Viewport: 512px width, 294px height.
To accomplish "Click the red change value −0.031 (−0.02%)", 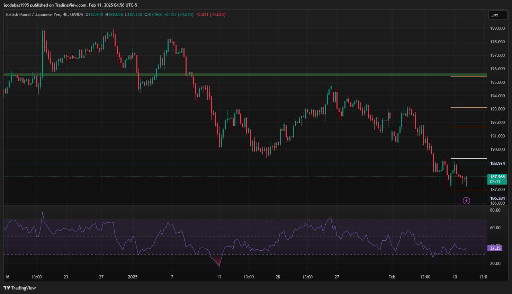I will pos(210,15).
